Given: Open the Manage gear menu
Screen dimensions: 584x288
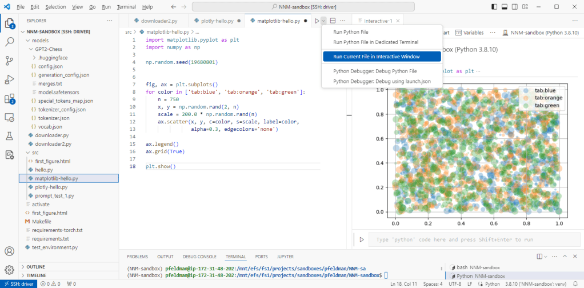Looking at the screenshot, I should pos(10,269).
